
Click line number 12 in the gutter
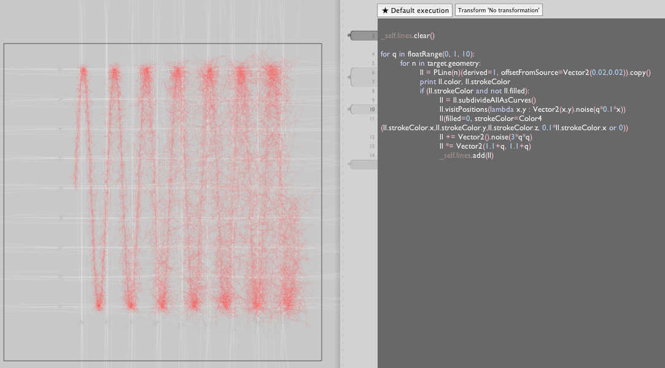coord(373,137)
